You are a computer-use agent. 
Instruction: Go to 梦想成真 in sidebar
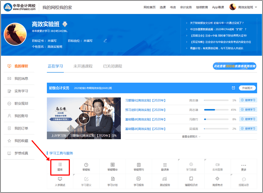point(19,153)
